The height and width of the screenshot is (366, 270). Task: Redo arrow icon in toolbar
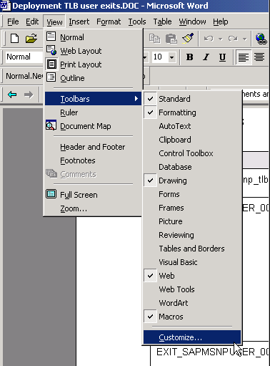233,39
